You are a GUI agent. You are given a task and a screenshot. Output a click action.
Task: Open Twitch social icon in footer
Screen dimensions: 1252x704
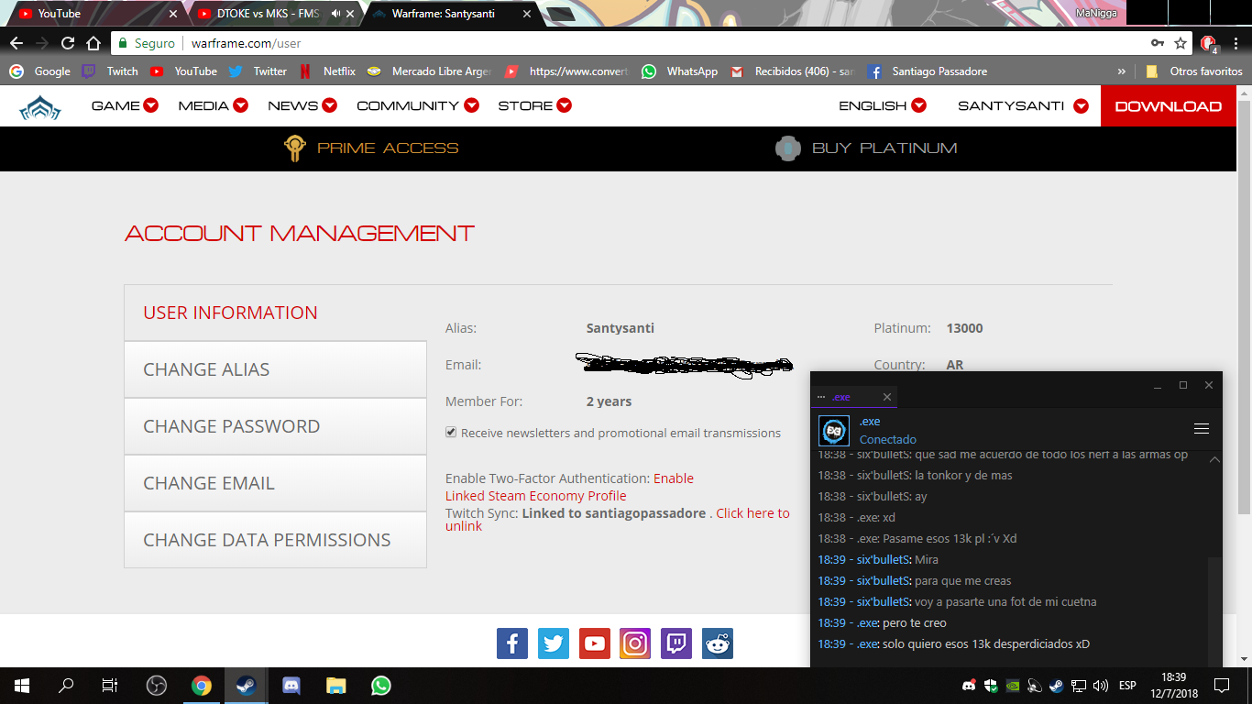click(x=676, y=643)
